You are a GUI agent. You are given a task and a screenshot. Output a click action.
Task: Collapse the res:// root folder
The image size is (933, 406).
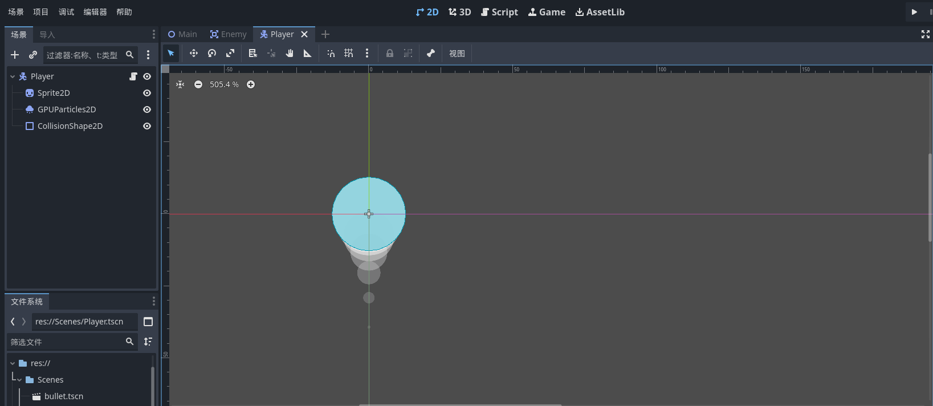point(13,363)
